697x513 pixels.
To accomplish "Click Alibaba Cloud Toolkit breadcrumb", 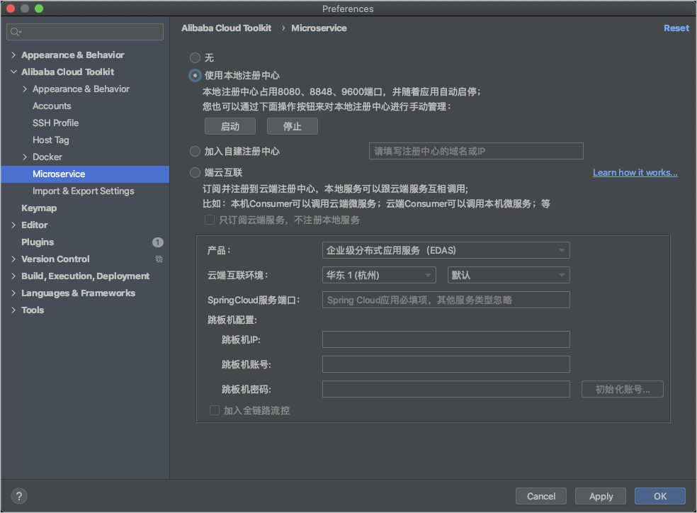I will 226,28.
